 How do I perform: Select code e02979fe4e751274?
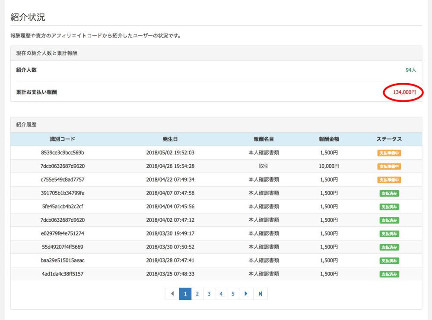[63, 233]
